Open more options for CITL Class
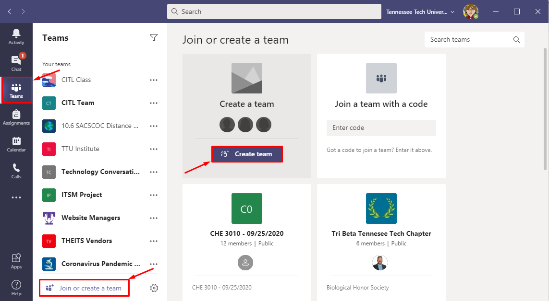 [x=154, y=80]
